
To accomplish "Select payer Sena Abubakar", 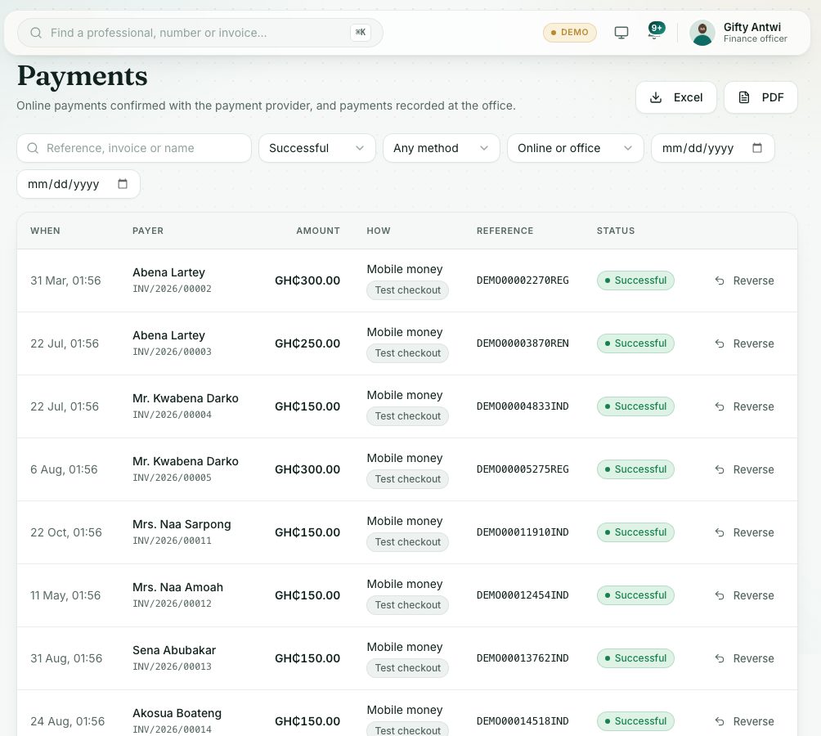I will coord(174,650).
